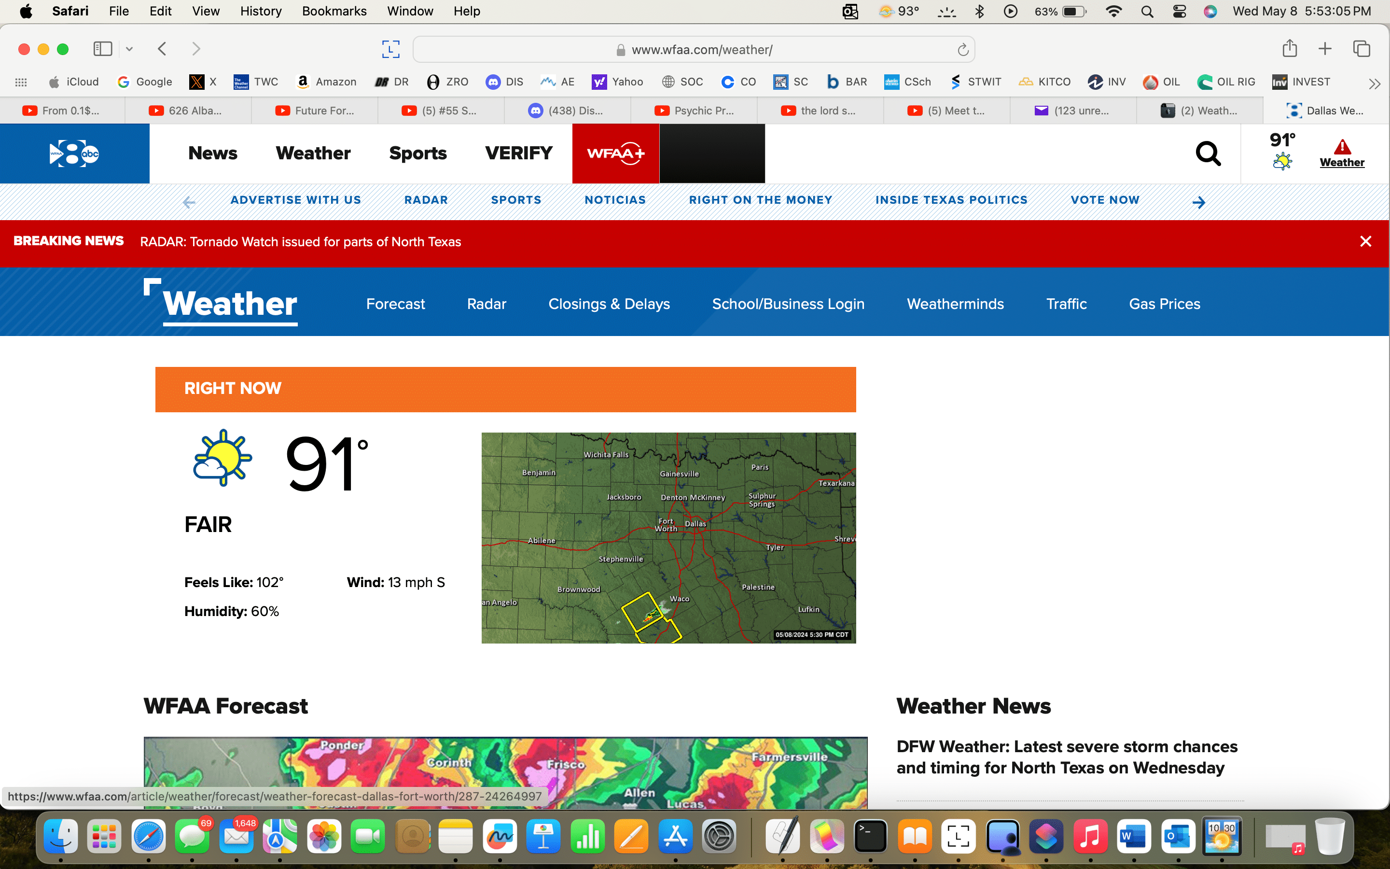
Task: Open the Apple menu
Action: (26, 11)
